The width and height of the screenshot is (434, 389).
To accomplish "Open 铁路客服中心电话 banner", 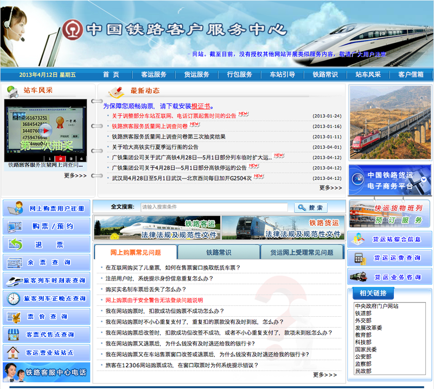I will coord(47,372).
